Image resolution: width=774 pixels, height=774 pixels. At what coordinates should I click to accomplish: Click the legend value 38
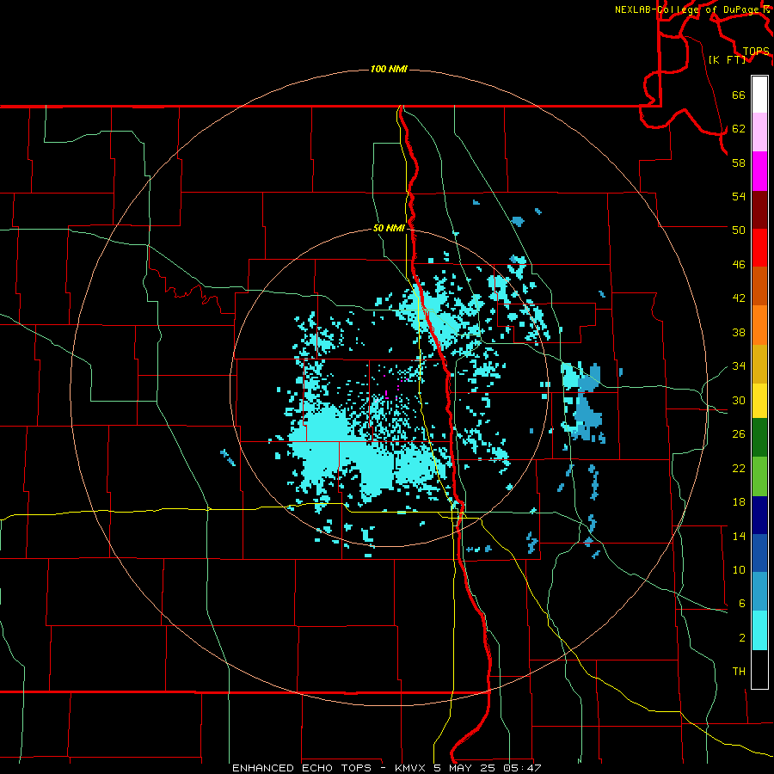click(x=739, y=333)
